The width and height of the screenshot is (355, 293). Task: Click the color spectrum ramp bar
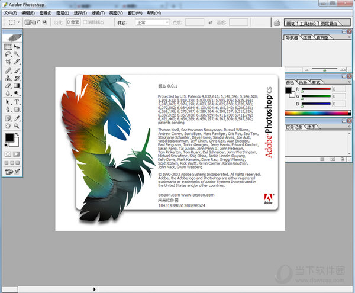[318, 113]
